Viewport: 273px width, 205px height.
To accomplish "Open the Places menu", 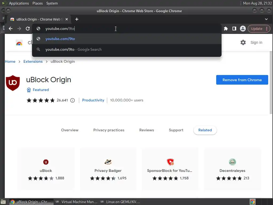I will pyautogui.click(x=37, y=3).
